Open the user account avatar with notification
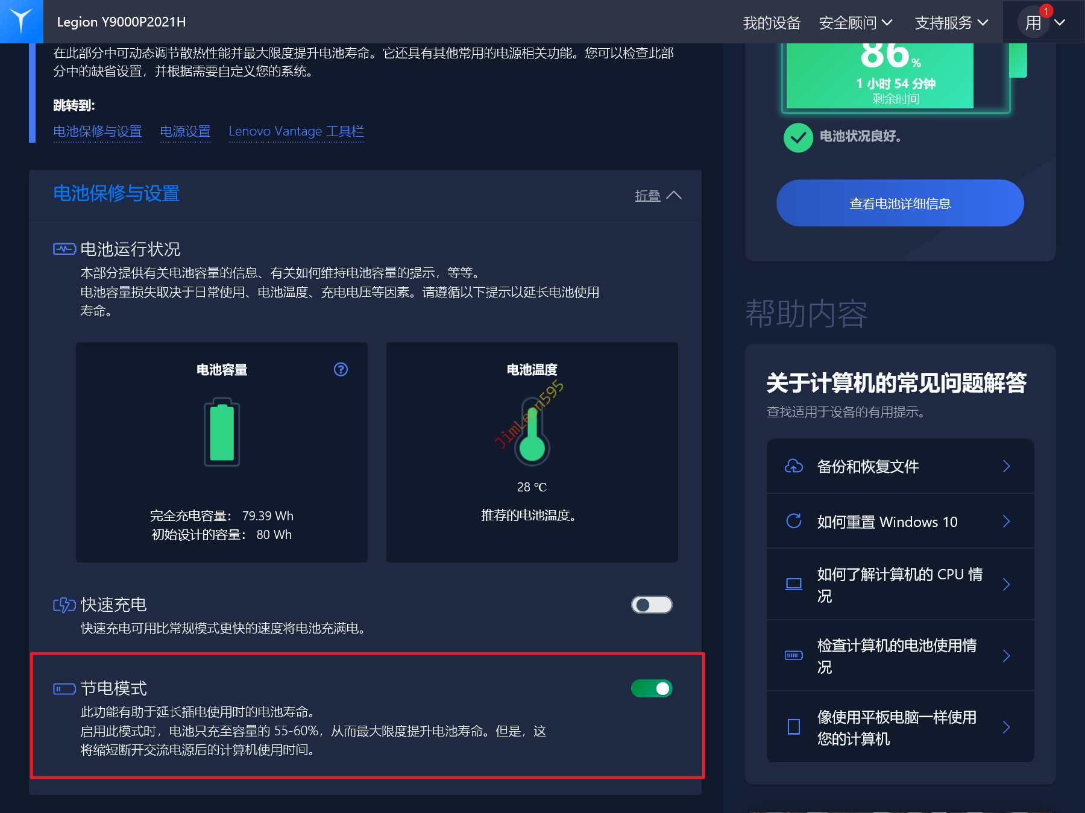This screenshot has height=813, width=1085. pyautogui.click(x=1034, y=22)
